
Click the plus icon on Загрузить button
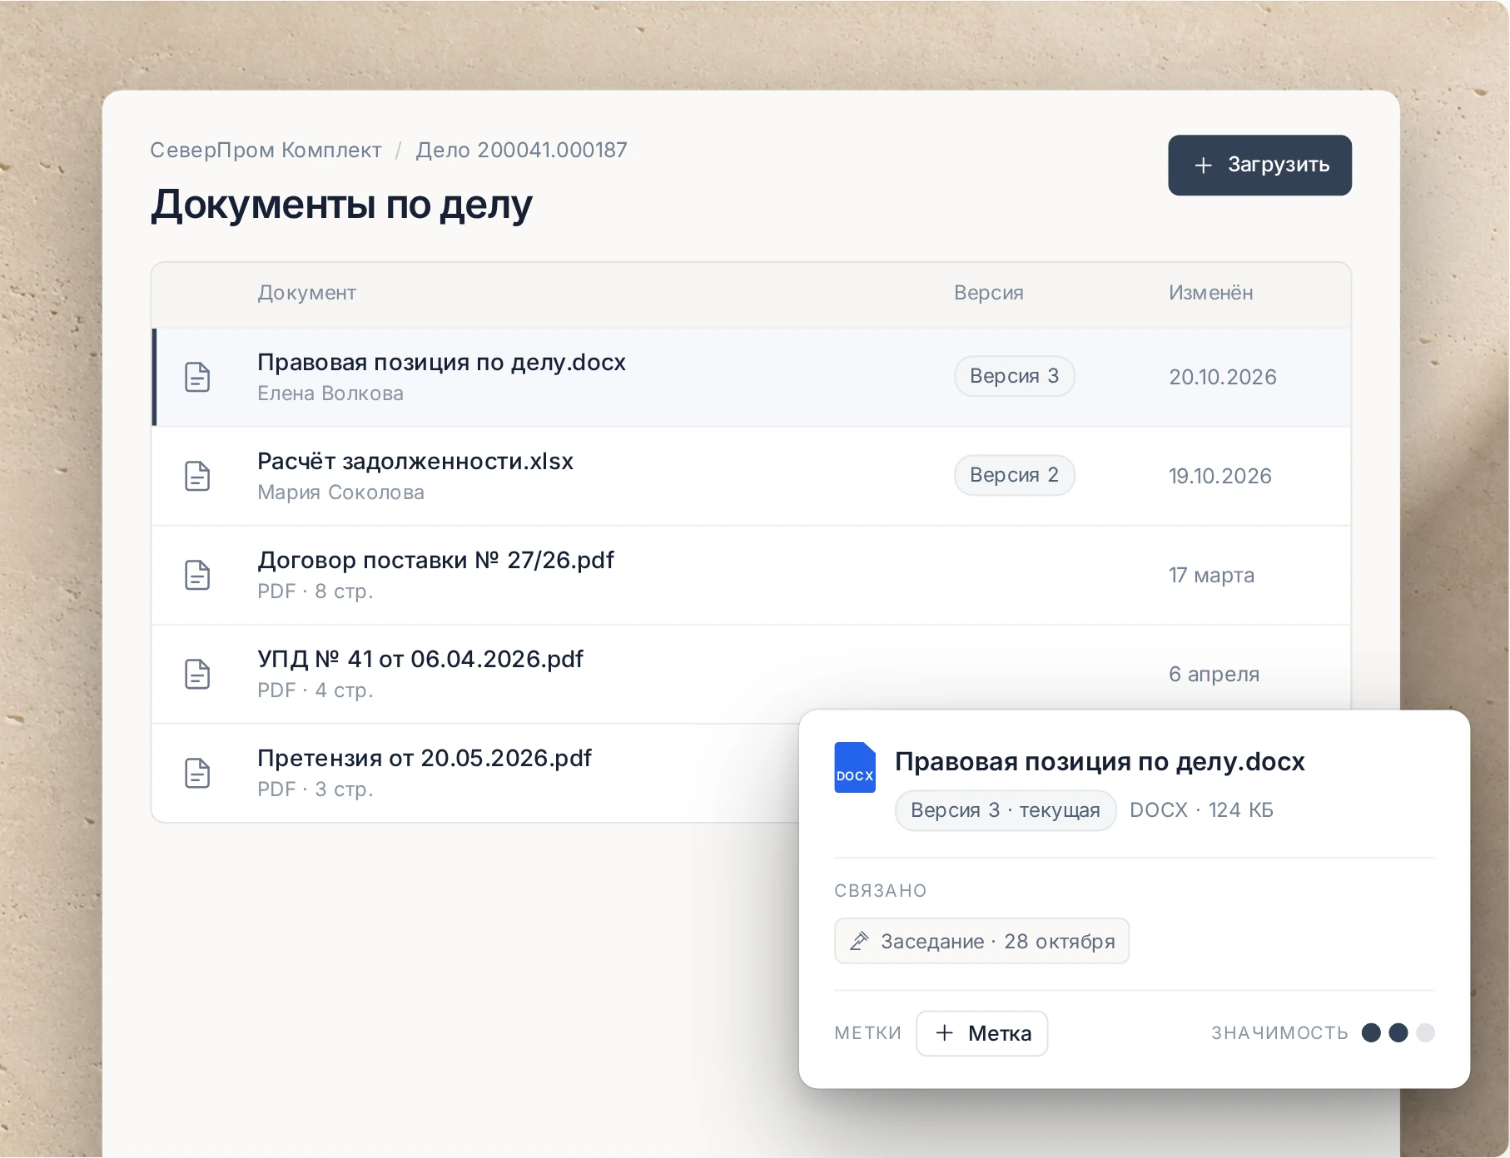(1203, 166)
